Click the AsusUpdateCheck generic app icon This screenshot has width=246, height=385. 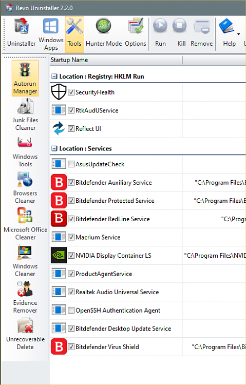click(59, 164)
